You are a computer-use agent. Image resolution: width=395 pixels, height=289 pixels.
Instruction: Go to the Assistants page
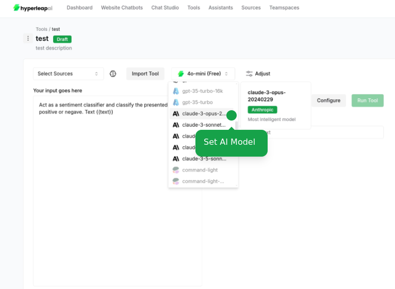[x=221, y=8]
